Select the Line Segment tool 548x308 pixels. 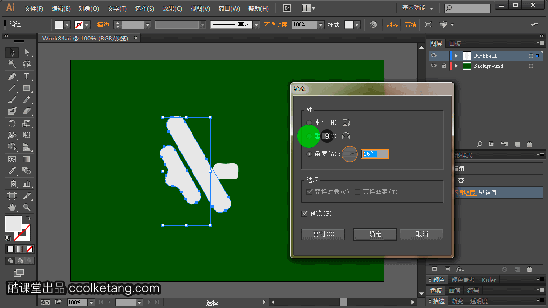[12, 88]
